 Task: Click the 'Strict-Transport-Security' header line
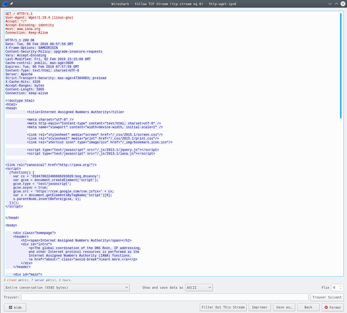coord(56,78)
